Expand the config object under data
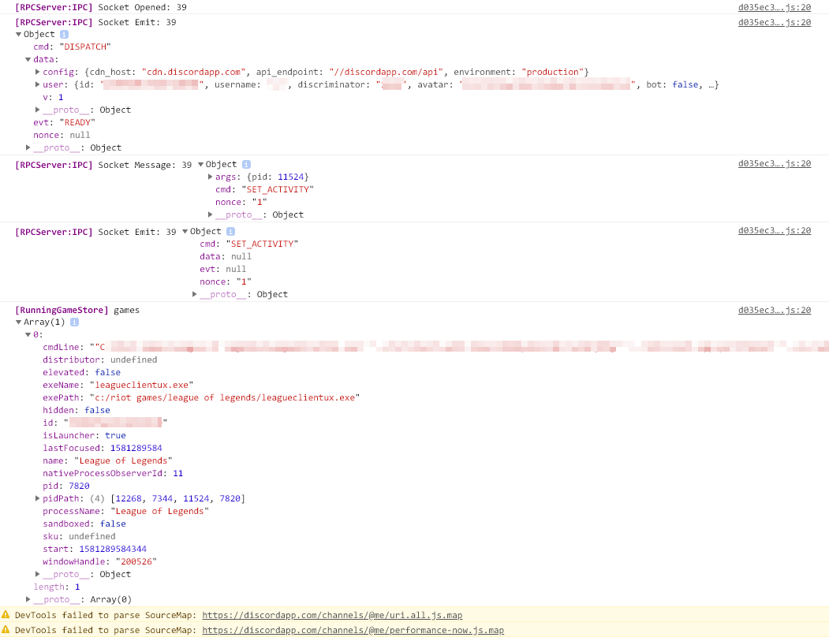829x641 pixels. [37, 72]
